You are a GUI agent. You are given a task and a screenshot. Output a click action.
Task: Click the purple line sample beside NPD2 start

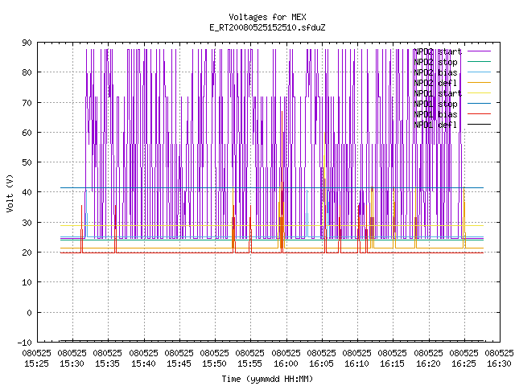click(479, 51)
